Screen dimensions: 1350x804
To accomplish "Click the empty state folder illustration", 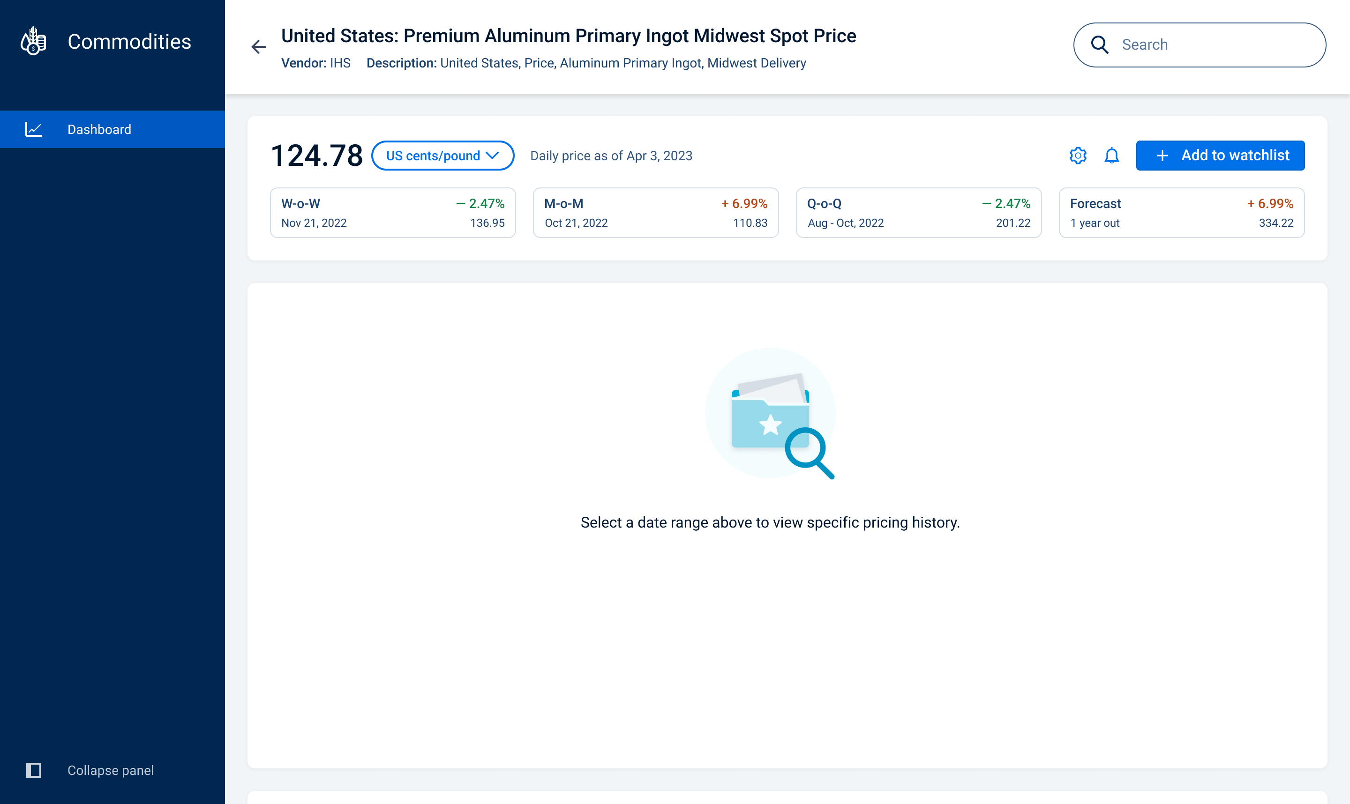I will (x=770, y=414).
